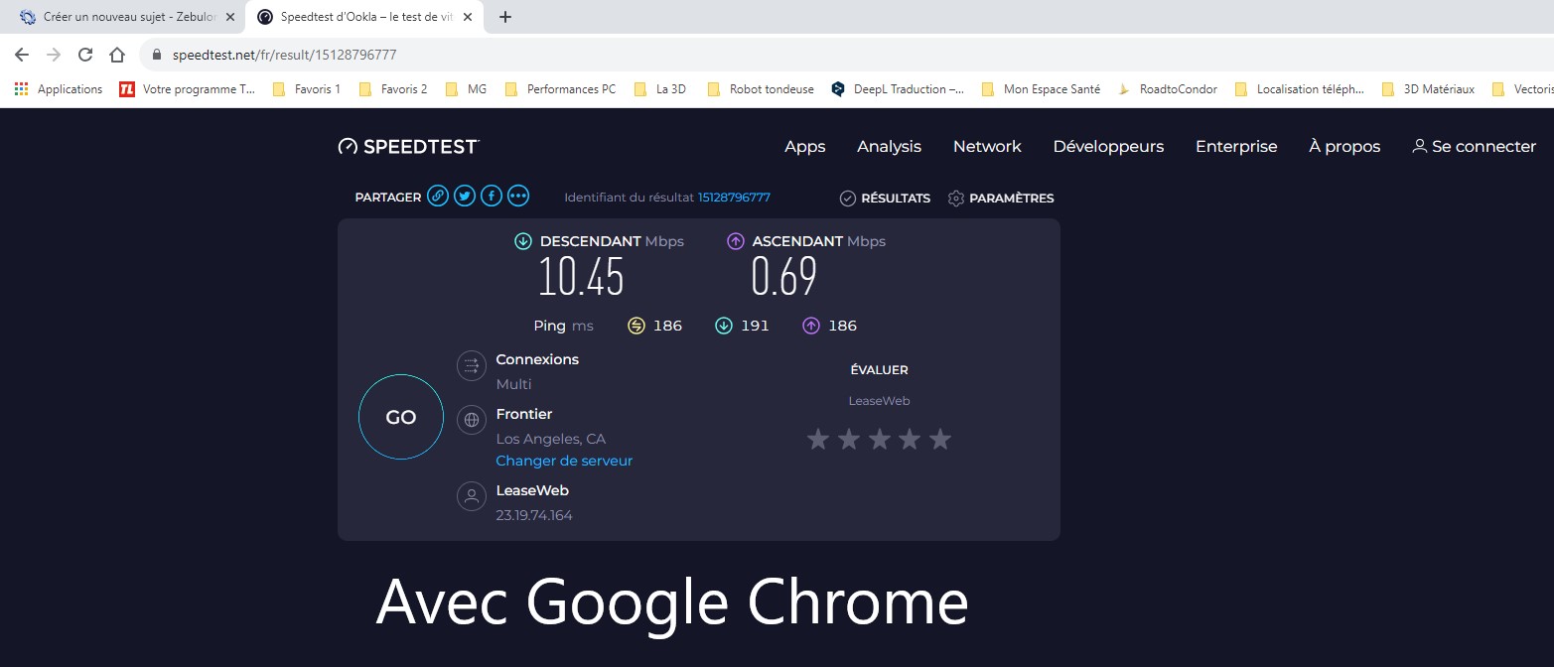Viewport: 1554px width, 667px height.
Task: Go to the browser Home icon
Action: click(x=117, y=55)
